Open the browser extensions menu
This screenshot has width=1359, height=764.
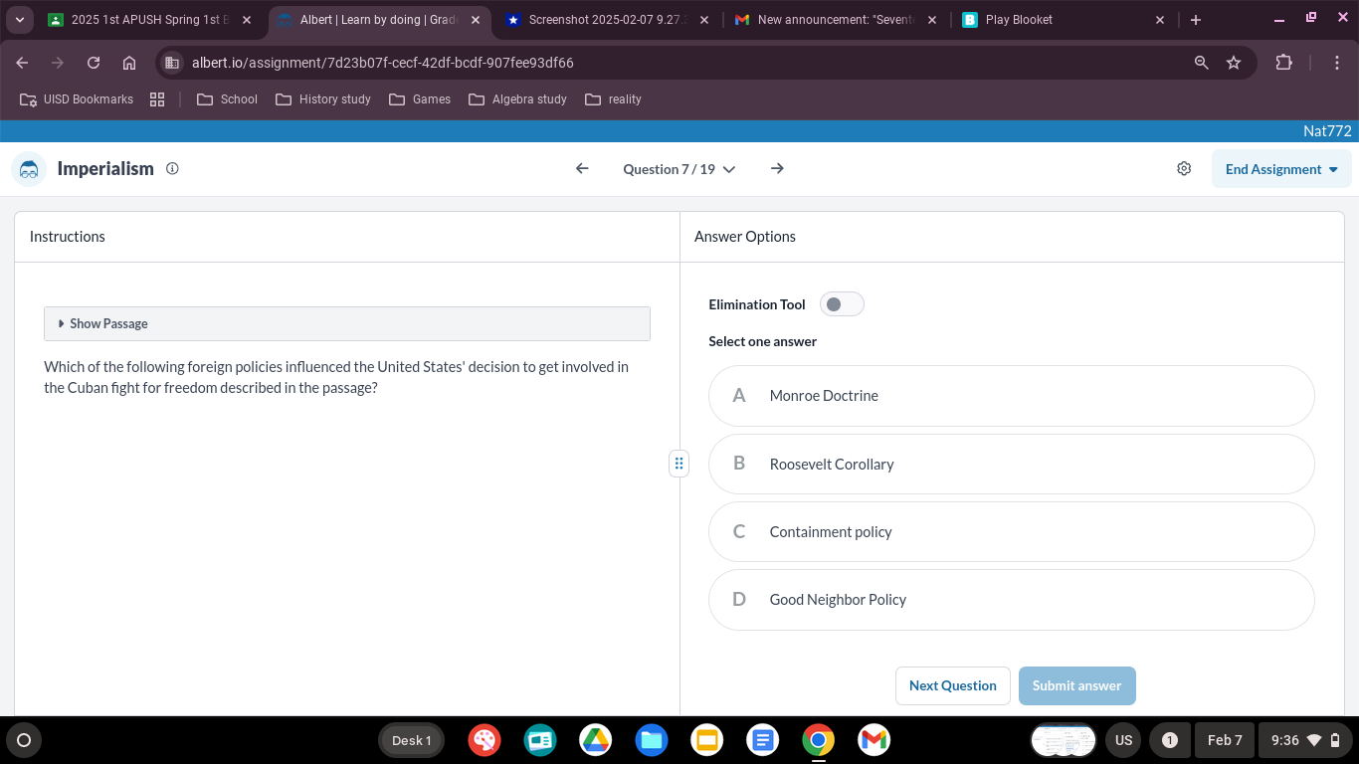pyautogui.click(x=1283, y=63)
